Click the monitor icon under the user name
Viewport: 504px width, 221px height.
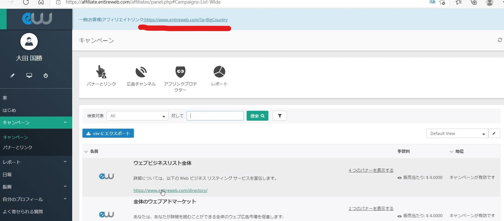(29, 75)
